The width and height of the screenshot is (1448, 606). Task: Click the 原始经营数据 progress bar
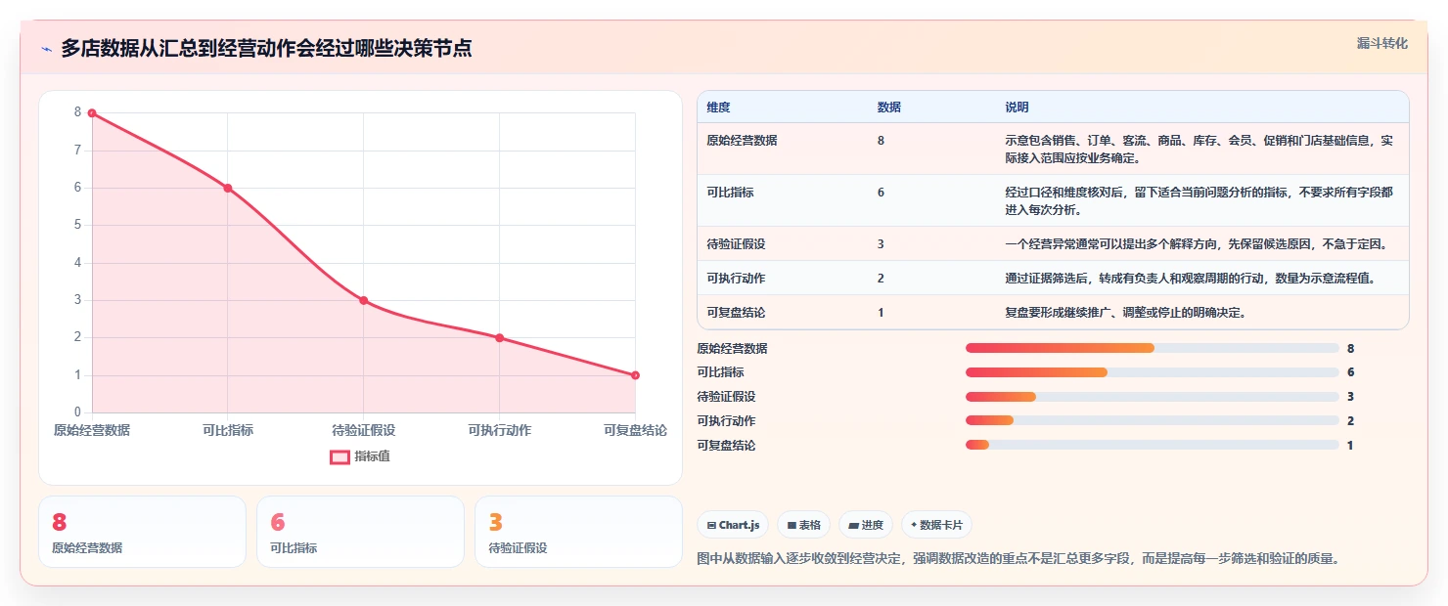click(1152, 348)
